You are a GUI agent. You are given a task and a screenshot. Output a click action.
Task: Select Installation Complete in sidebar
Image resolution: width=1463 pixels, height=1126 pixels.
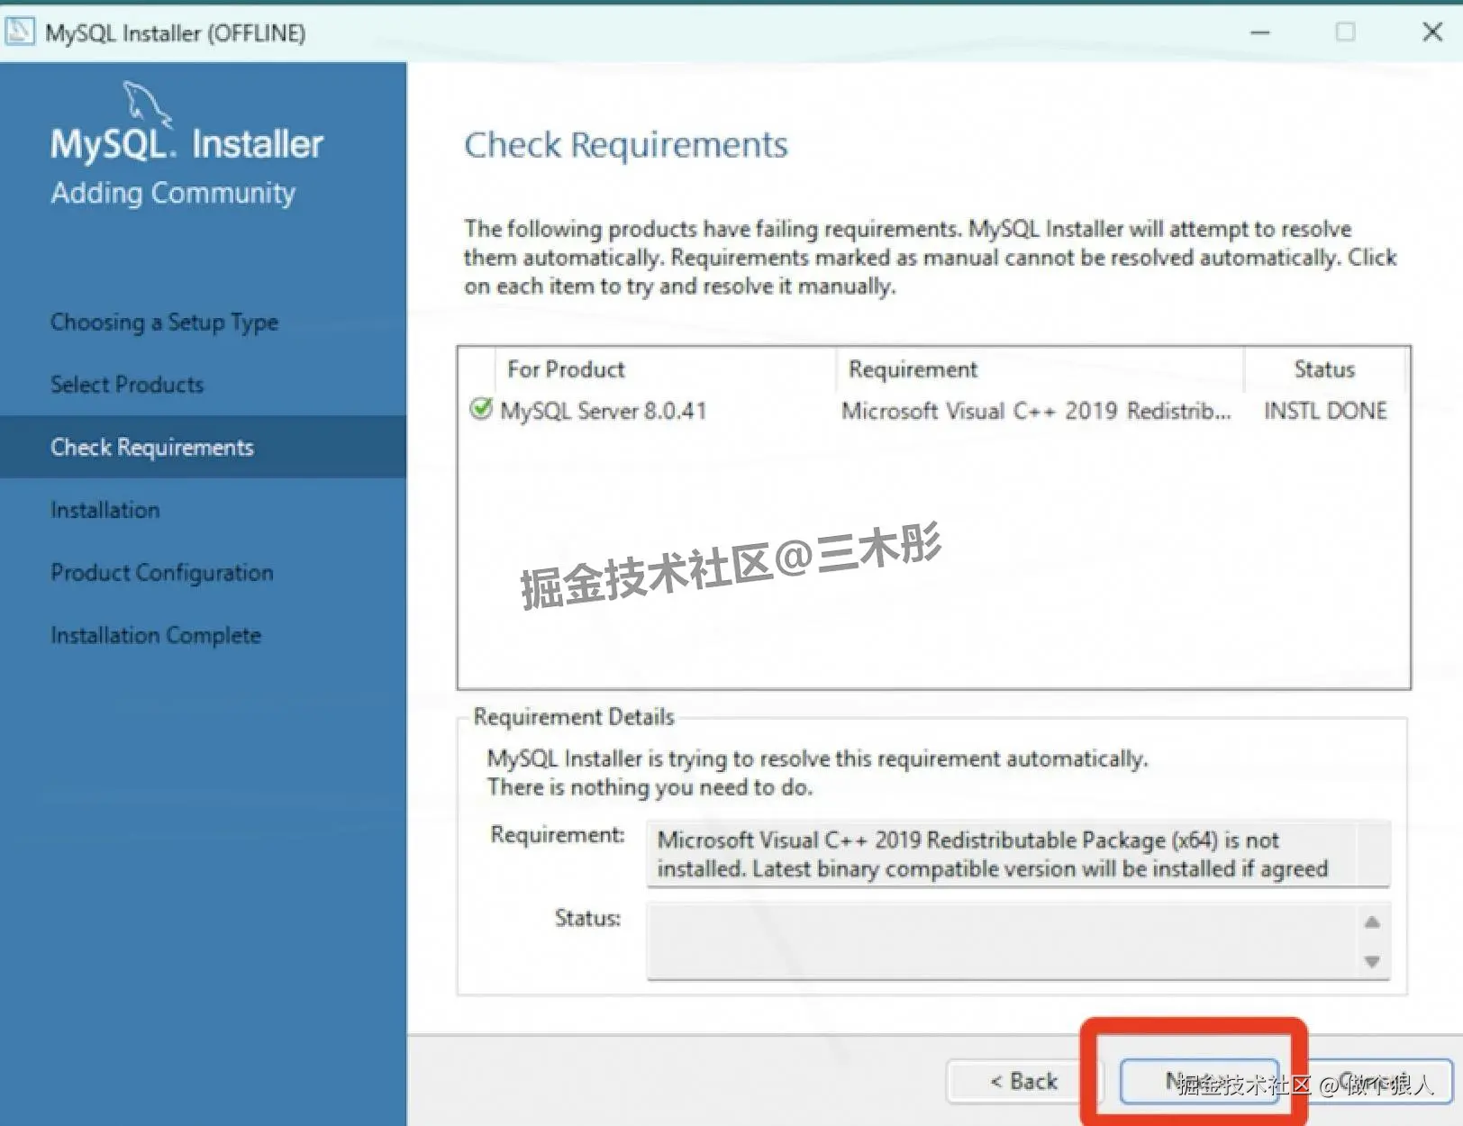(x=155, y=634)
